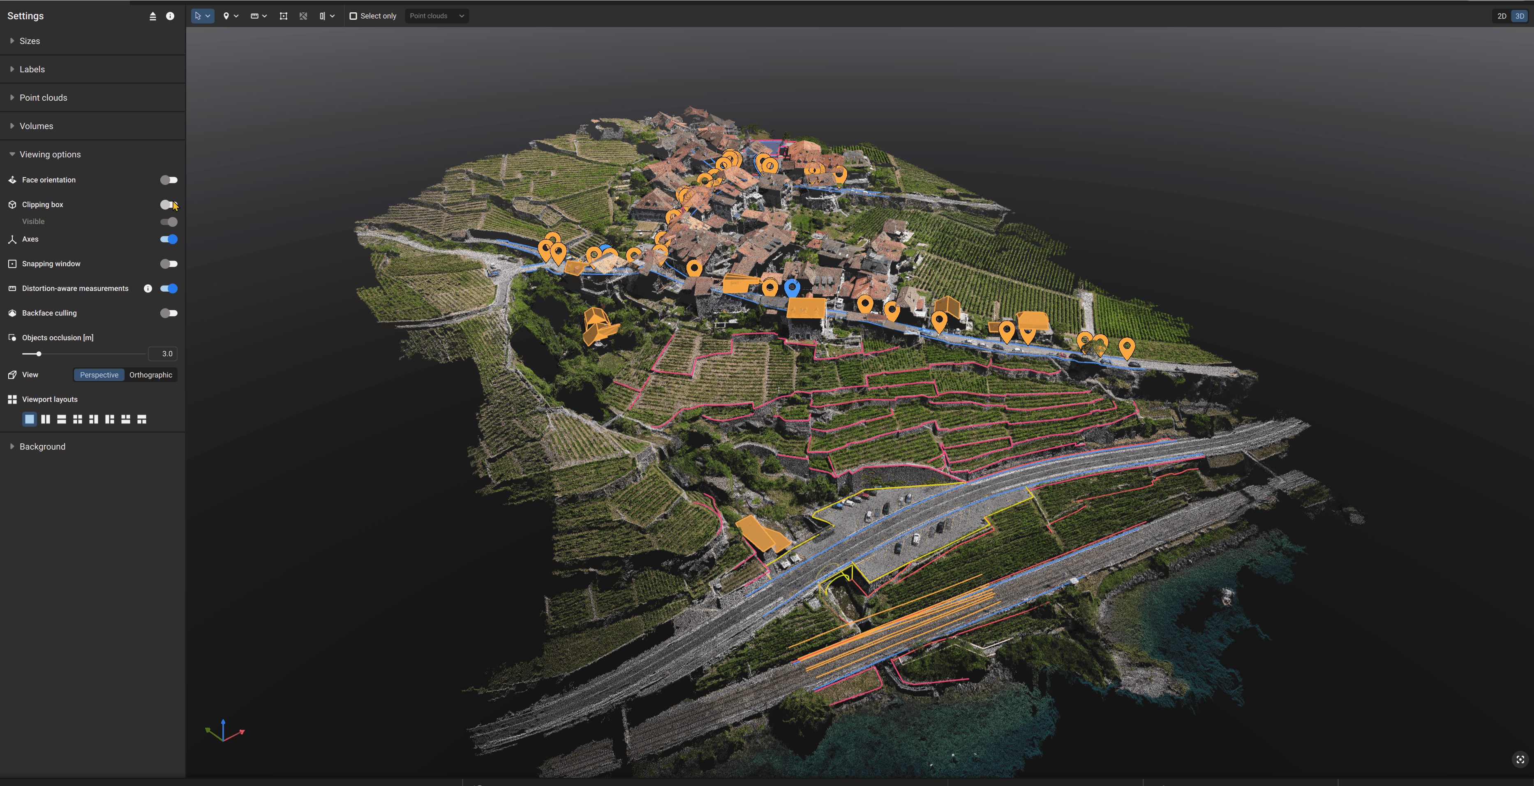Screen dimensions: 1534x786
Task: Click the Objects occlusion slider handle
Action: click(x=39, y=354)
